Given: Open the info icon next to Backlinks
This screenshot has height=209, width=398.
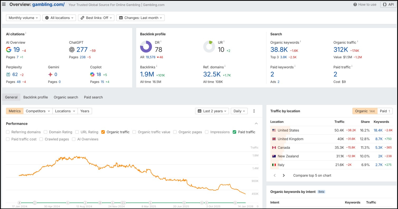Looking at the screenshot, I should tap(157, 66).
